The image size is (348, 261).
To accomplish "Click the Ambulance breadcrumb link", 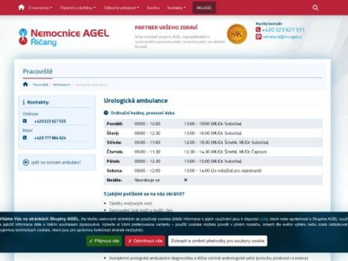I will [61, 85].
